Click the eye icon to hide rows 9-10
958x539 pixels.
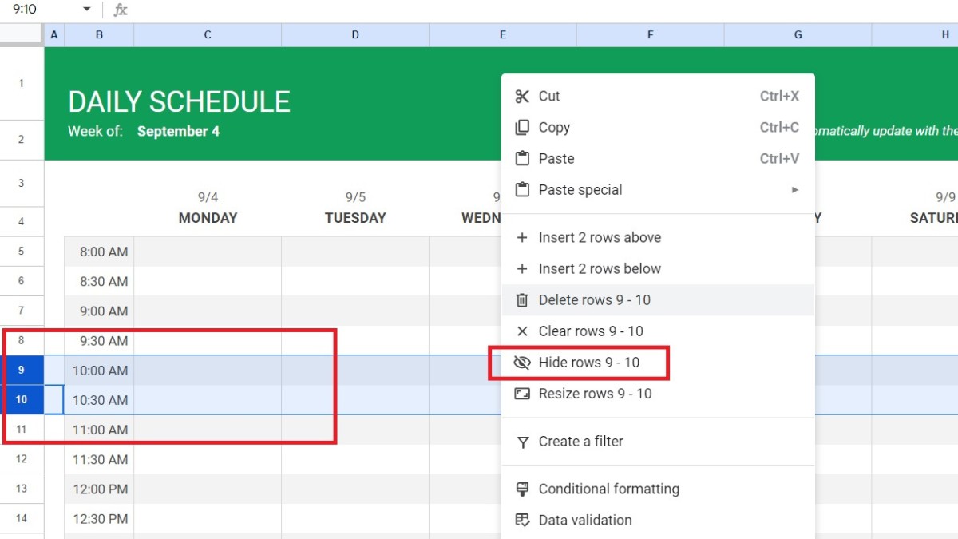(523, 362)
